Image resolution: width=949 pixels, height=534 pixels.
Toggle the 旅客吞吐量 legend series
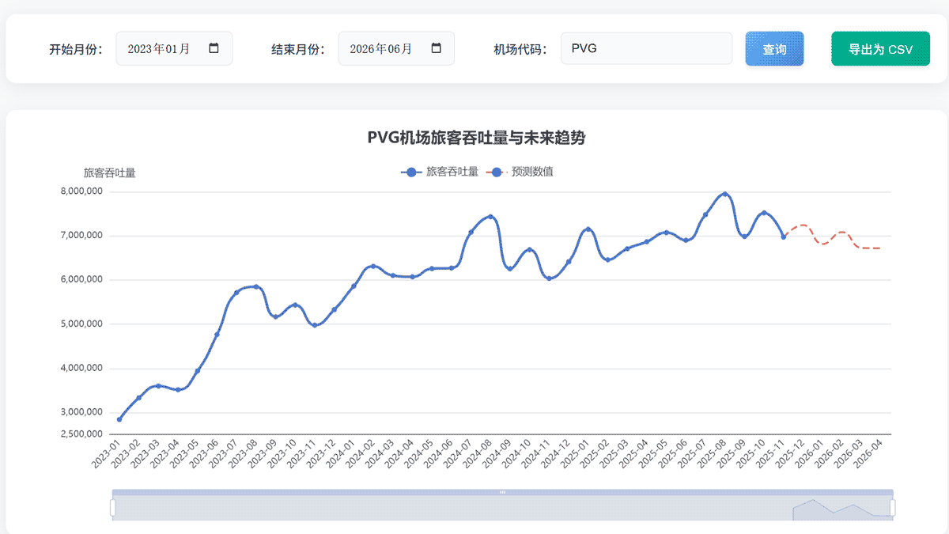(440, 172)
